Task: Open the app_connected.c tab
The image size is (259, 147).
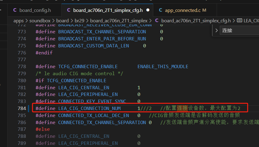Action: coord(185,10)
